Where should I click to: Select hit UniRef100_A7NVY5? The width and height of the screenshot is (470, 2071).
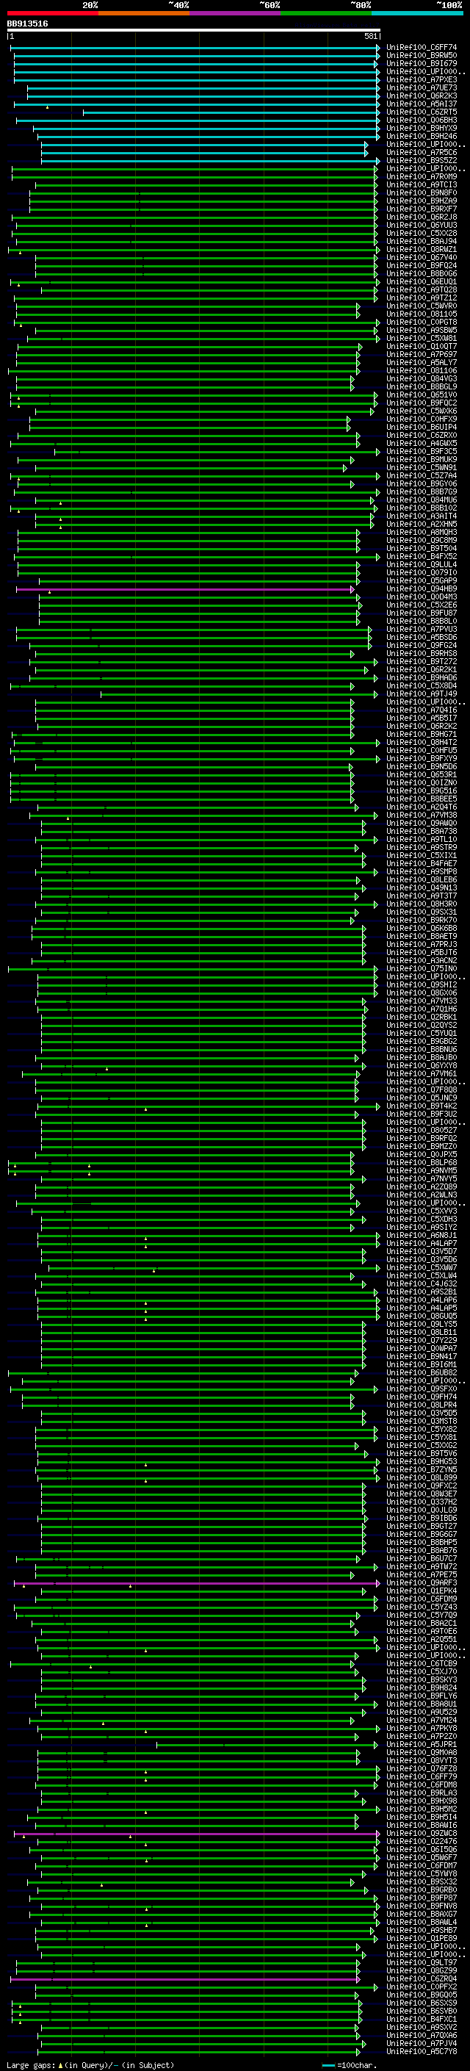click(422, 1179)
